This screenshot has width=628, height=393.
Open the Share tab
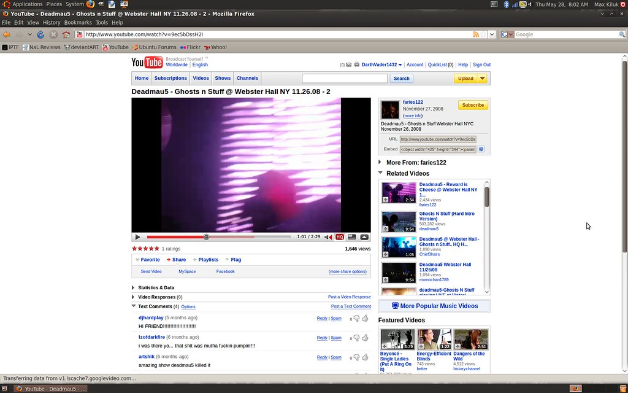point(176,260)
